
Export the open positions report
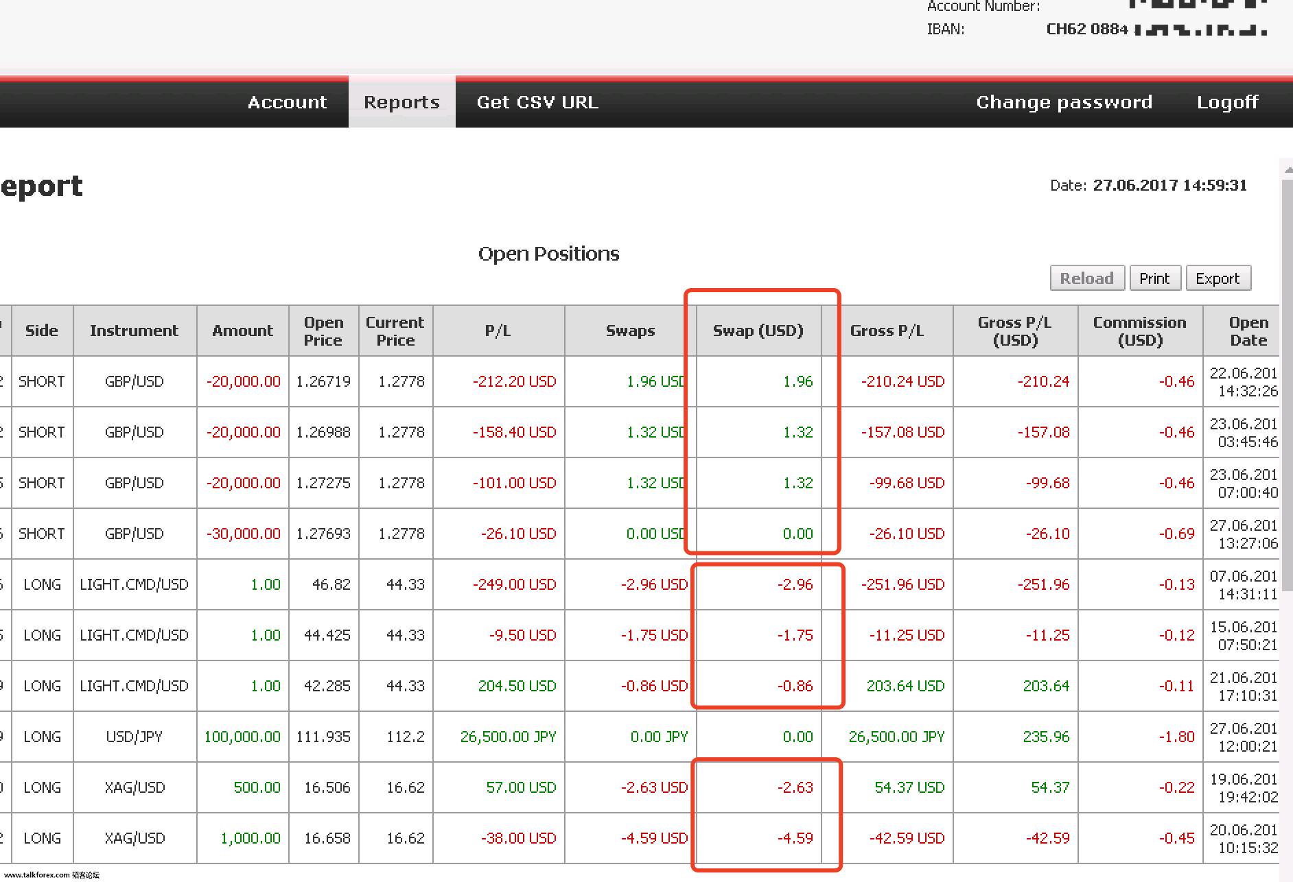pyautogui.click(x=1218, y=278)
